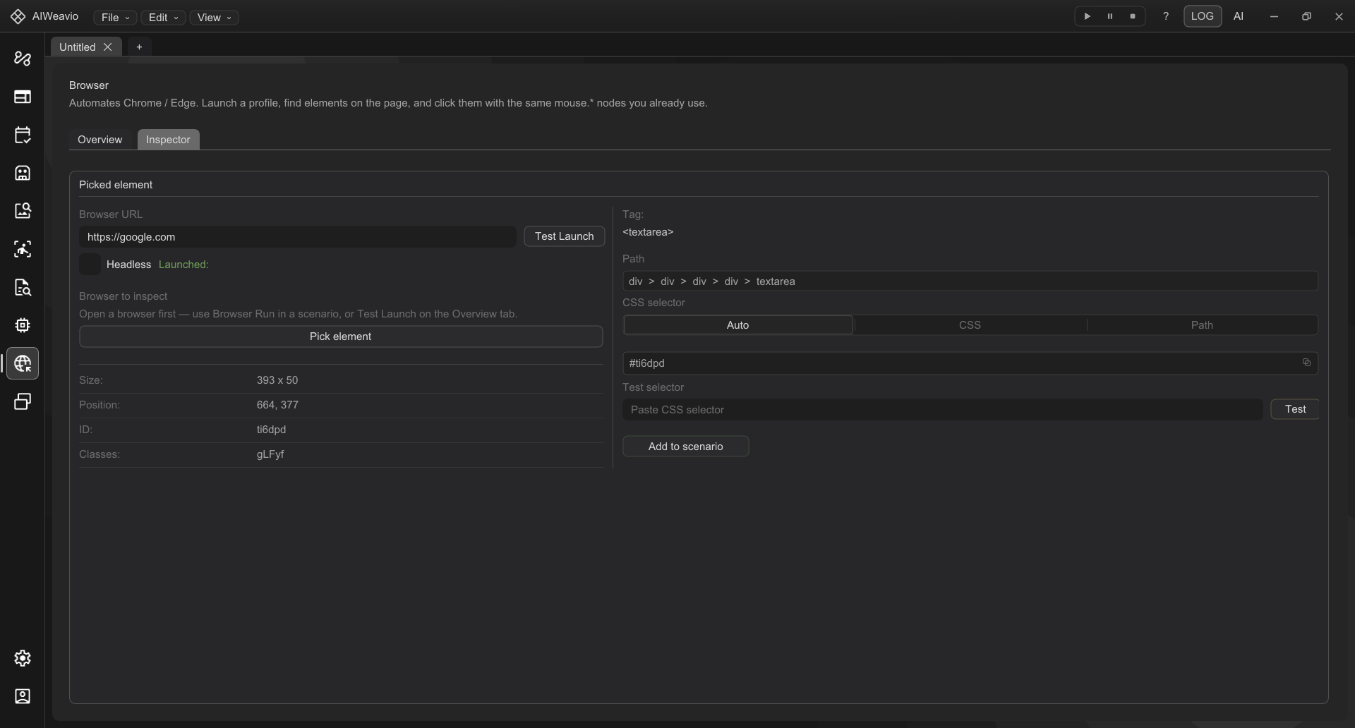Viewport: 1355px width, 728px height.
Task: Stop the scenario with stop button
Action: pyautogui.click(x=1133, y=16)
